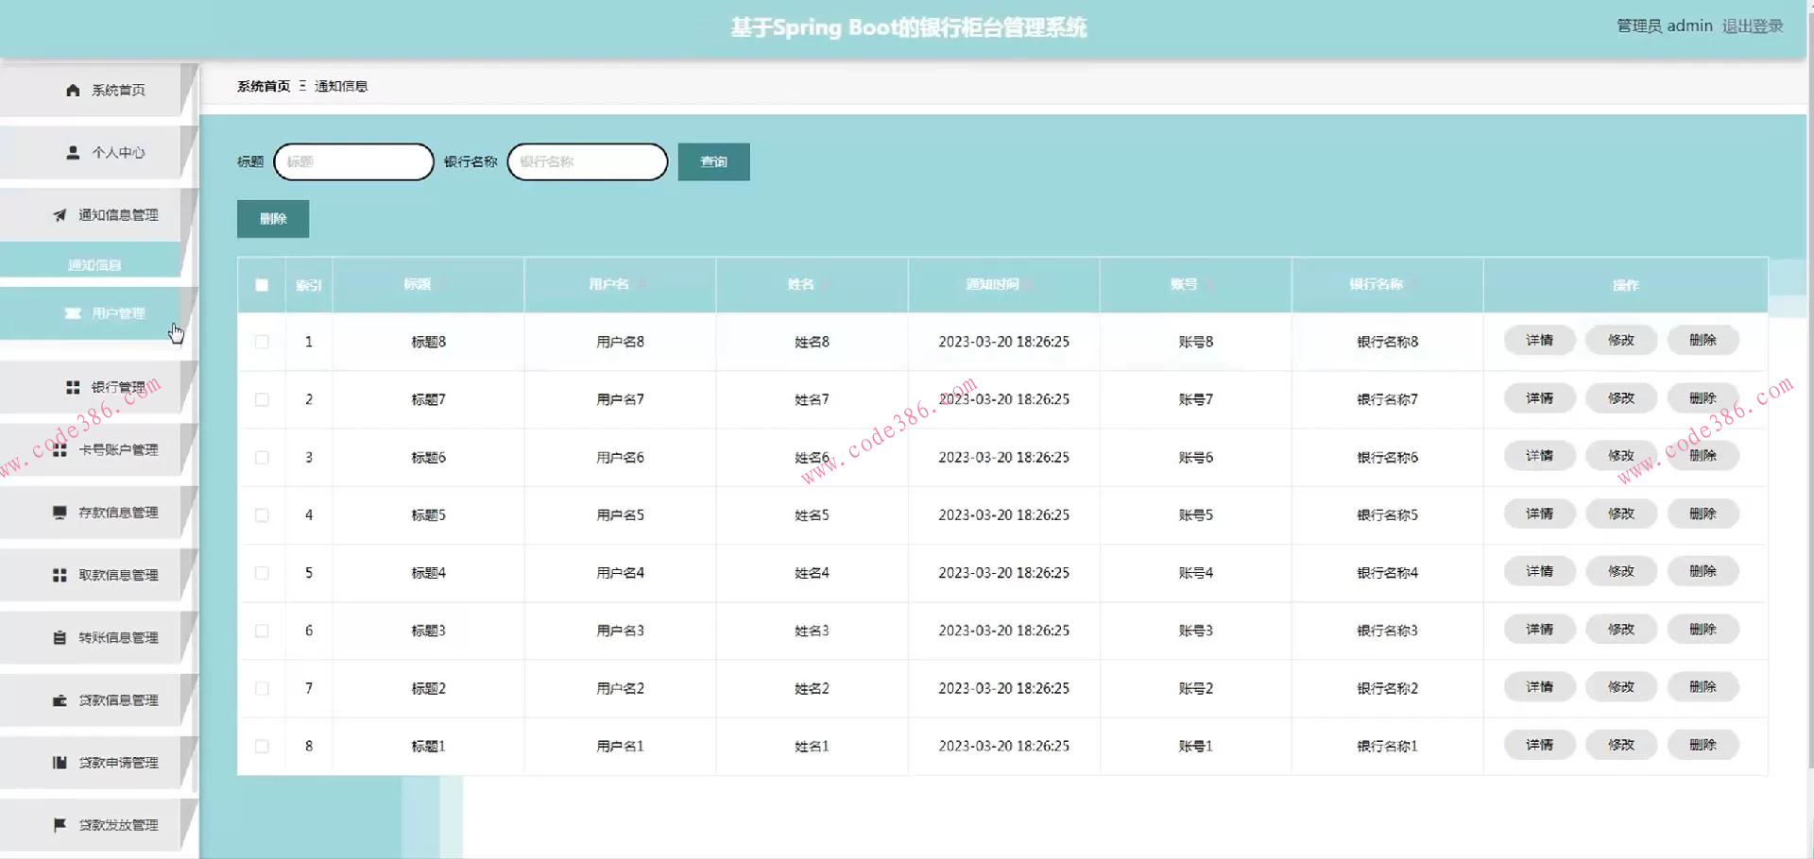The image size is (1814, 859).
Task: Select the 系统首页 home icon
Action: click(x=73, y=90)
